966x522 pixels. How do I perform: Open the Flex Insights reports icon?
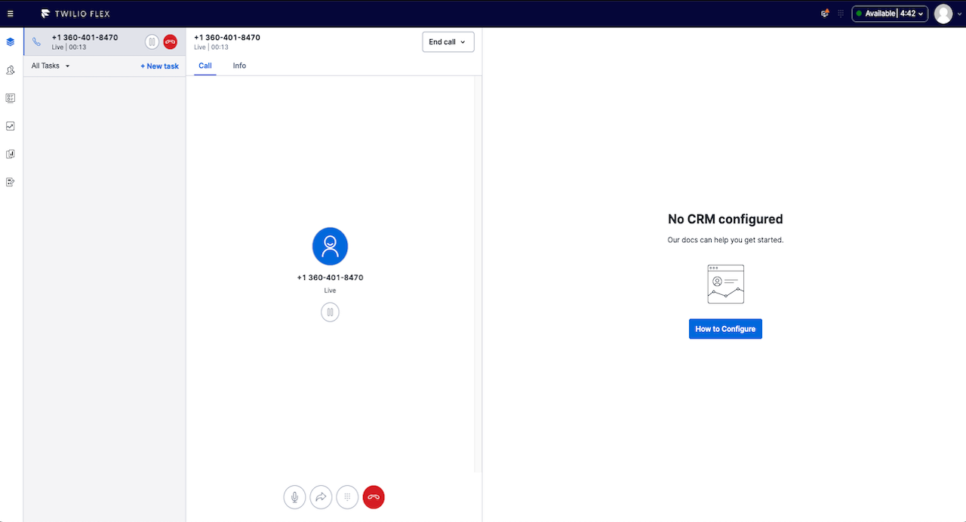10,126
